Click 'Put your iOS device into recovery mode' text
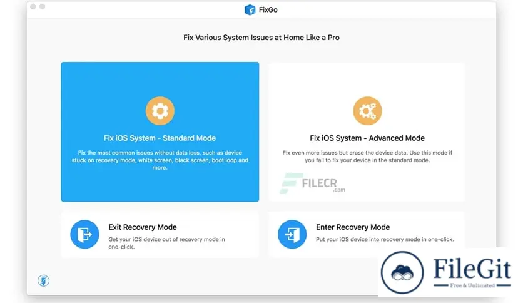This screenshot has height=303, width=523. [x=385, y=239]
